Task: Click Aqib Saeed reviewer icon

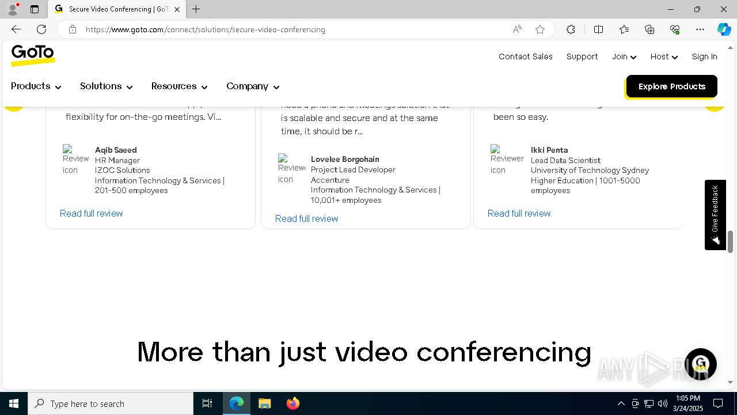Action: [75, 159]
